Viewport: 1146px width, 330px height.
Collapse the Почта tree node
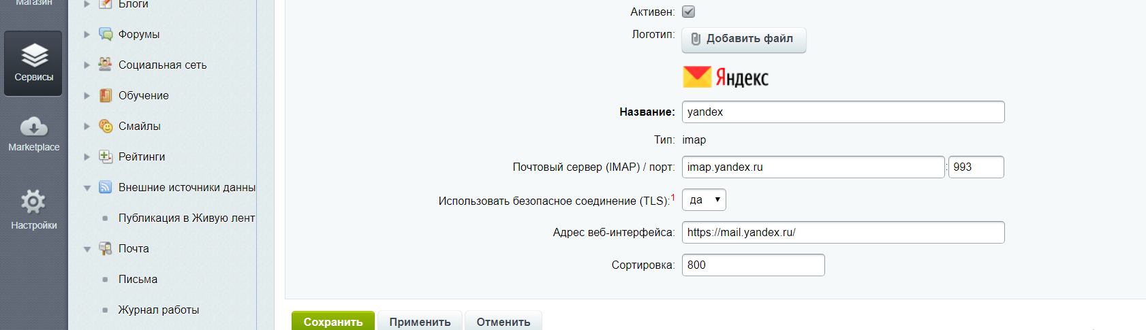(x=87, y=249)
